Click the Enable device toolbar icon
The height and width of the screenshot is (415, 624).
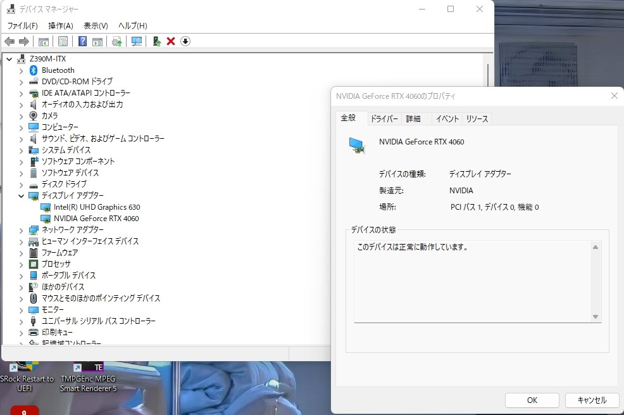(157, 41)
